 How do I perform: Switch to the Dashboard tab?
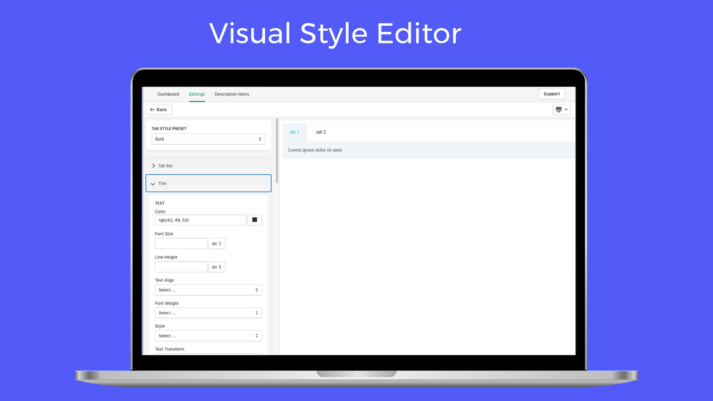(x=168, y=94)
